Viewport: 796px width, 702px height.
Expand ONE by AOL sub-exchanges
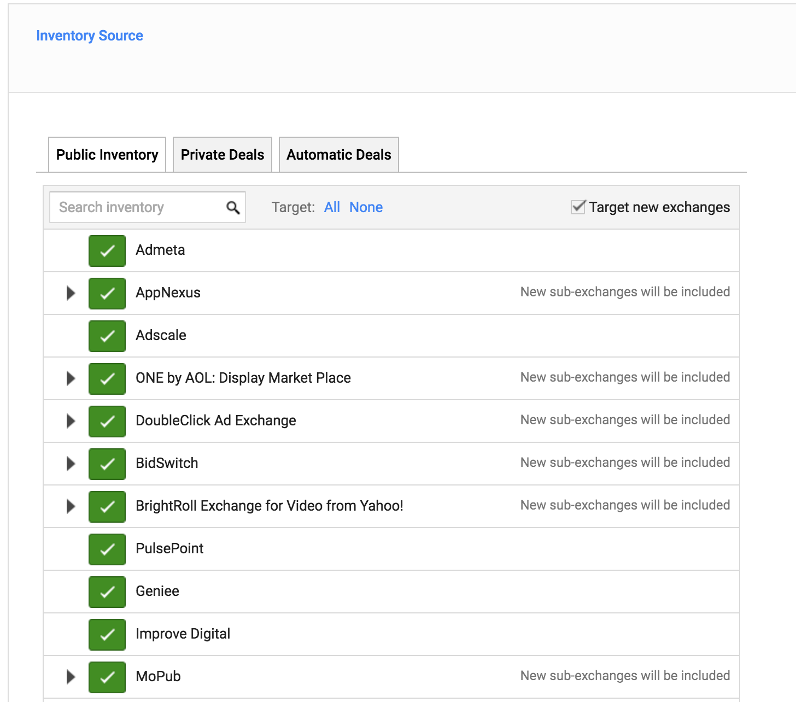coord(71,378)
